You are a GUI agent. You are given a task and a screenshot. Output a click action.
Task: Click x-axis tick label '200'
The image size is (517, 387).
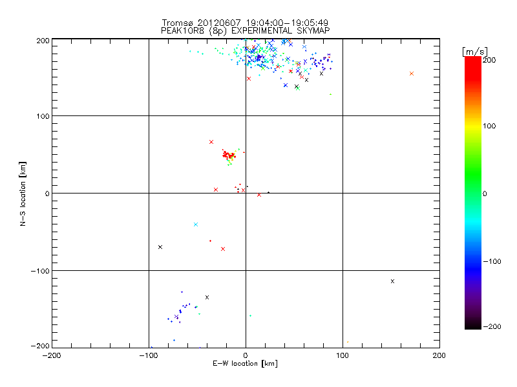click(x=439, y=355)
